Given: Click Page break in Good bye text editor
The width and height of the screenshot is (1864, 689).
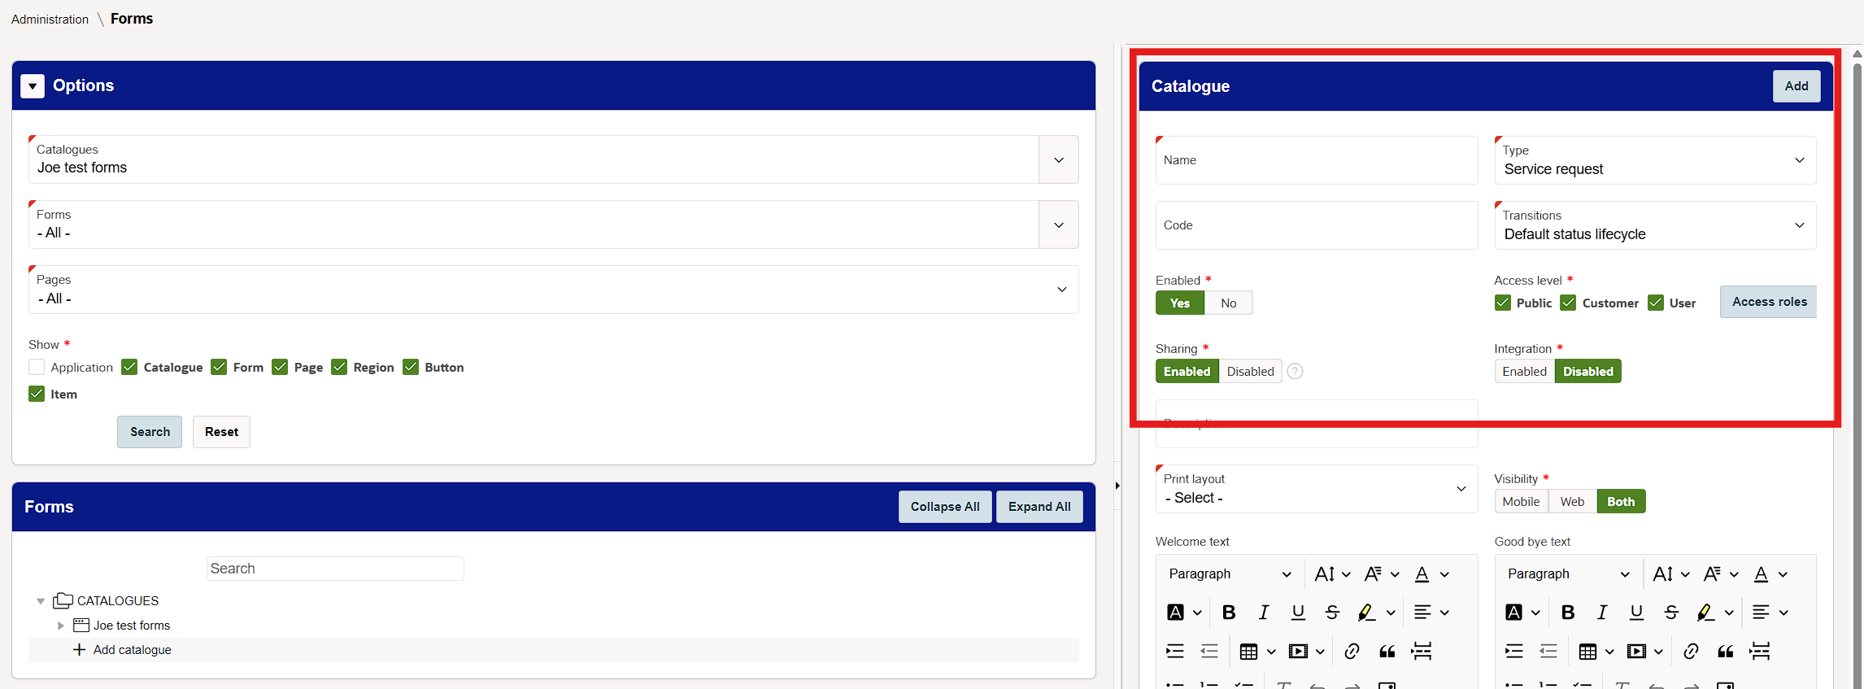Looking at the screenshot, I should [x=1760, y=651].
